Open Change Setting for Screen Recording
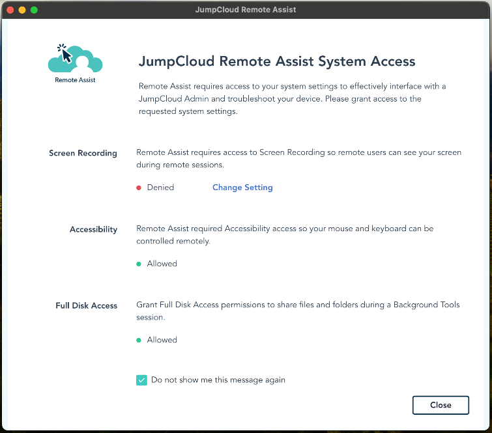492x433 pixels. (242, 188)
